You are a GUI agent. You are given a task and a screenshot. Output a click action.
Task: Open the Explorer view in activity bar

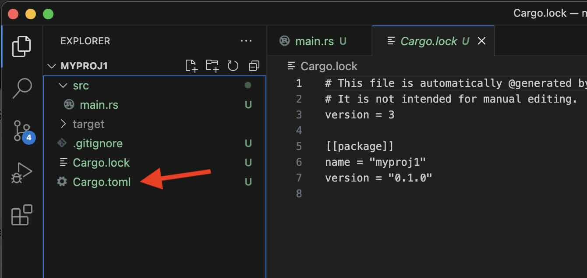coord(21,46)
